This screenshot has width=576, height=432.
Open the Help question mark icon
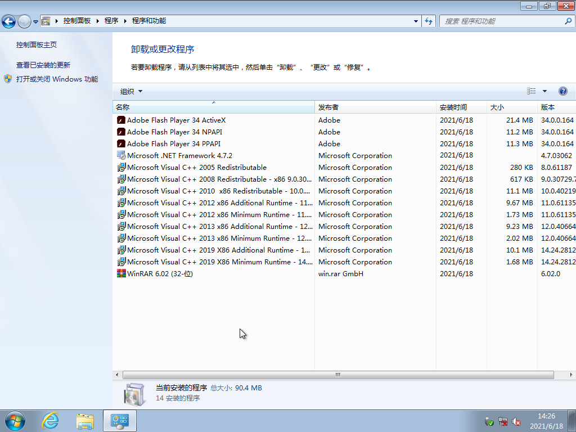(563, 91)
